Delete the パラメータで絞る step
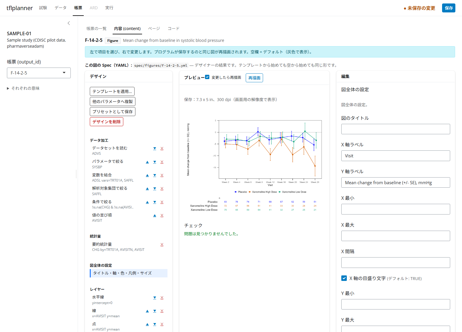This screenshot has width=462, height=332. (162, 162)
